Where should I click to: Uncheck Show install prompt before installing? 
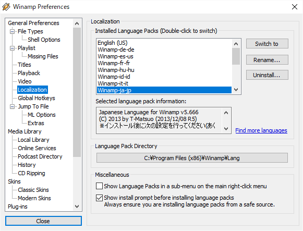pos(99,198)
